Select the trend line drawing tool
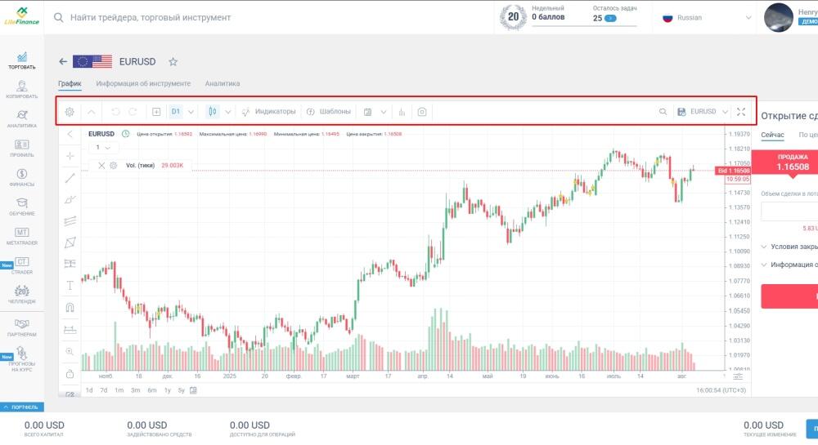Viewport: 818px width, 445px height. (70, 178)
